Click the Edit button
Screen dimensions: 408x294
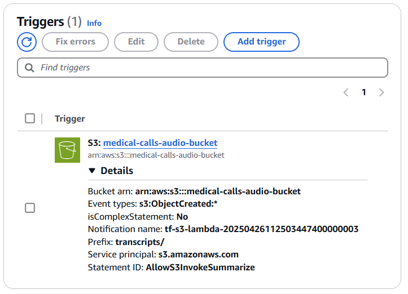pos(136,42)
